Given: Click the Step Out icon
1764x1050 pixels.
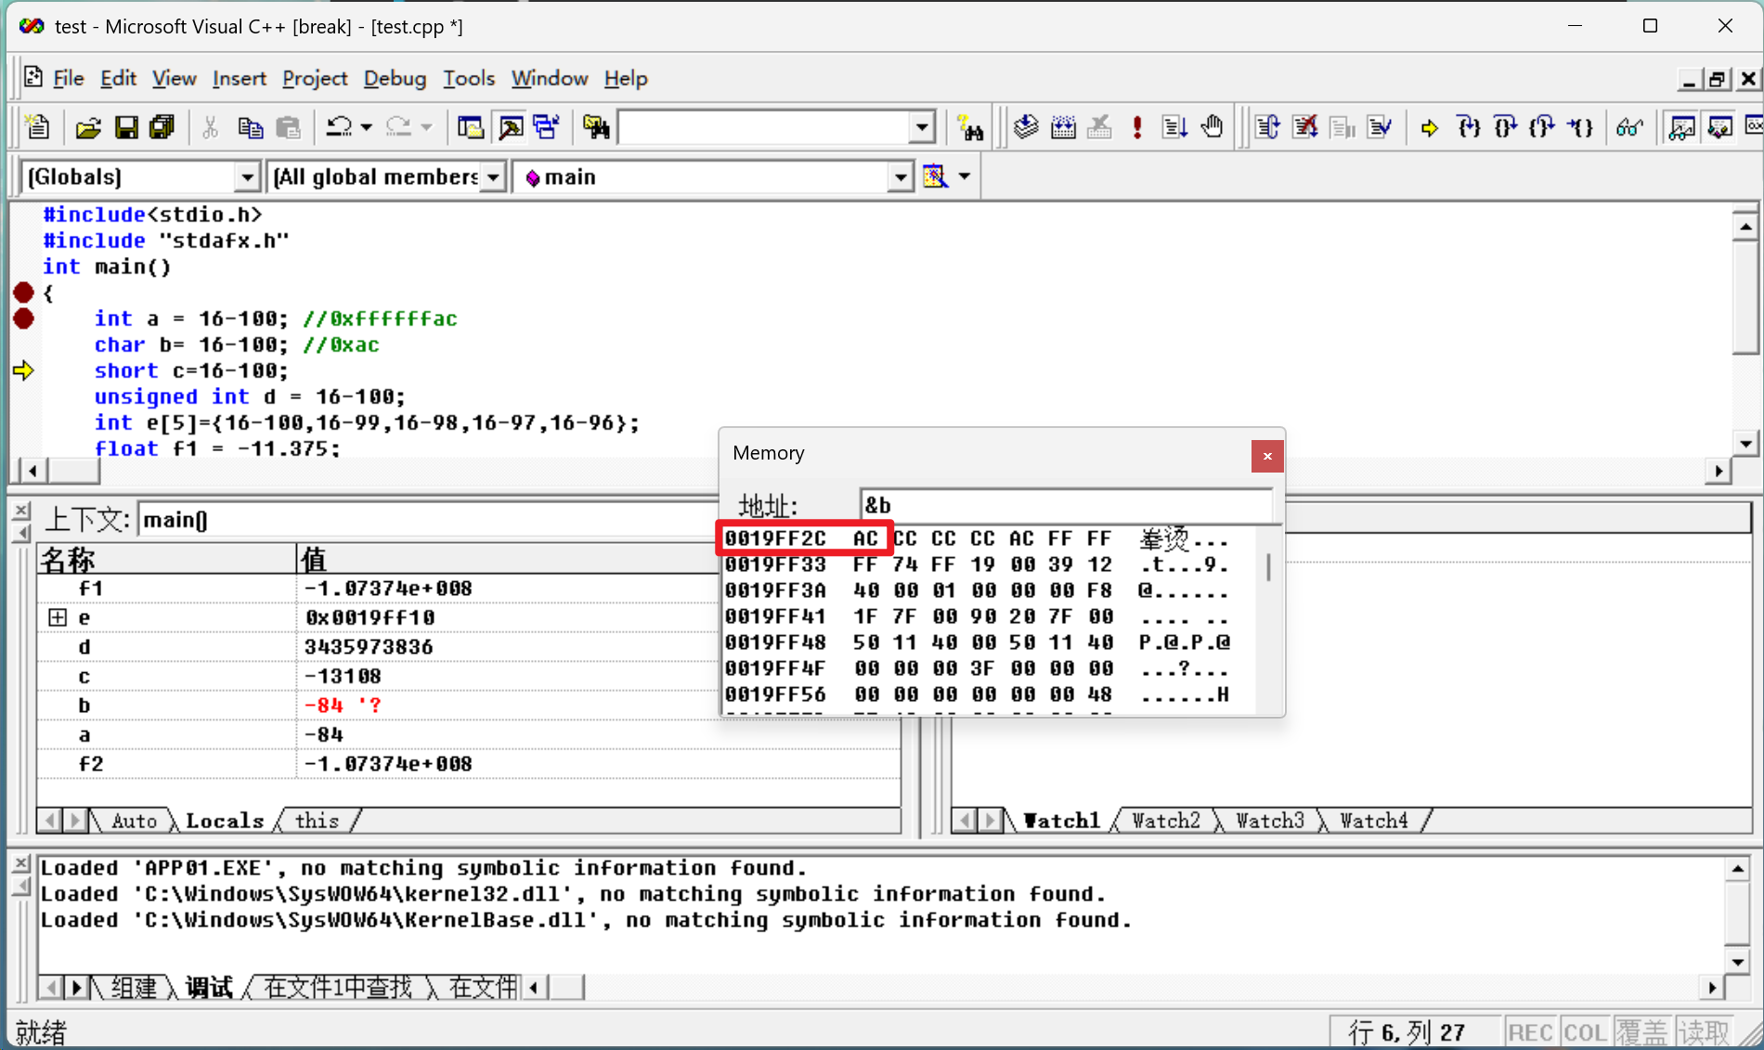Looking at the screenshot, I should (x=1542, y=127).
